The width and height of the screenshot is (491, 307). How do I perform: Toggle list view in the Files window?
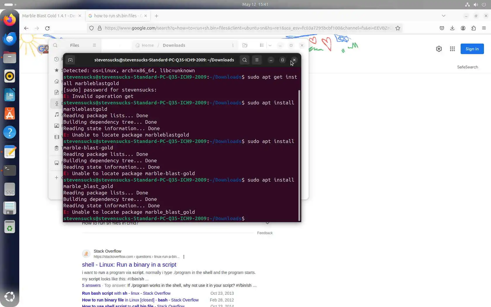262,45
